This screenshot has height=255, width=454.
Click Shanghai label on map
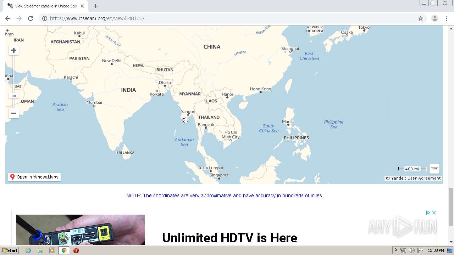[290, 49]
